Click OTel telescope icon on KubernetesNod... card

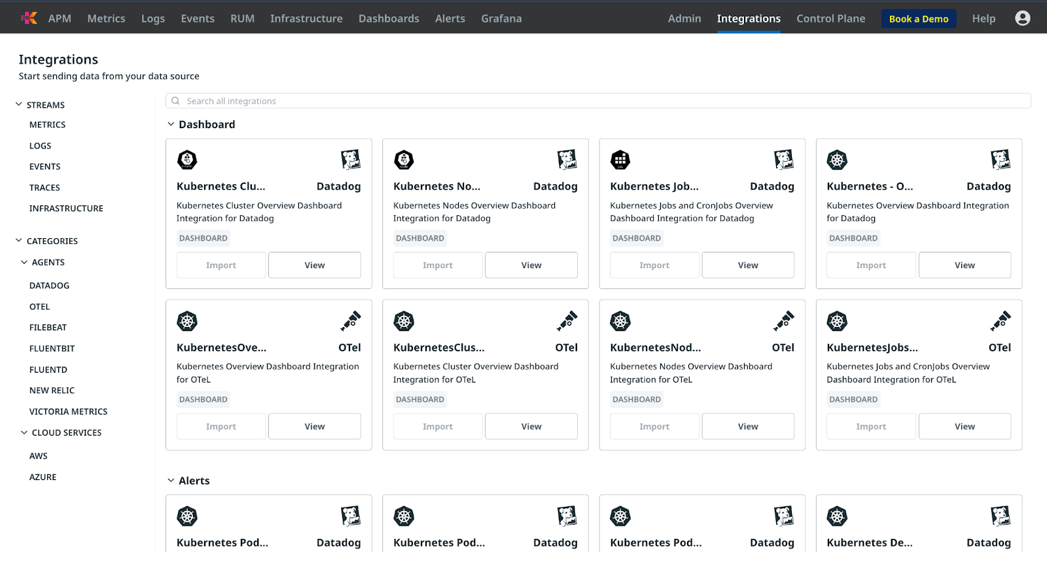click(x=784, y=321)
